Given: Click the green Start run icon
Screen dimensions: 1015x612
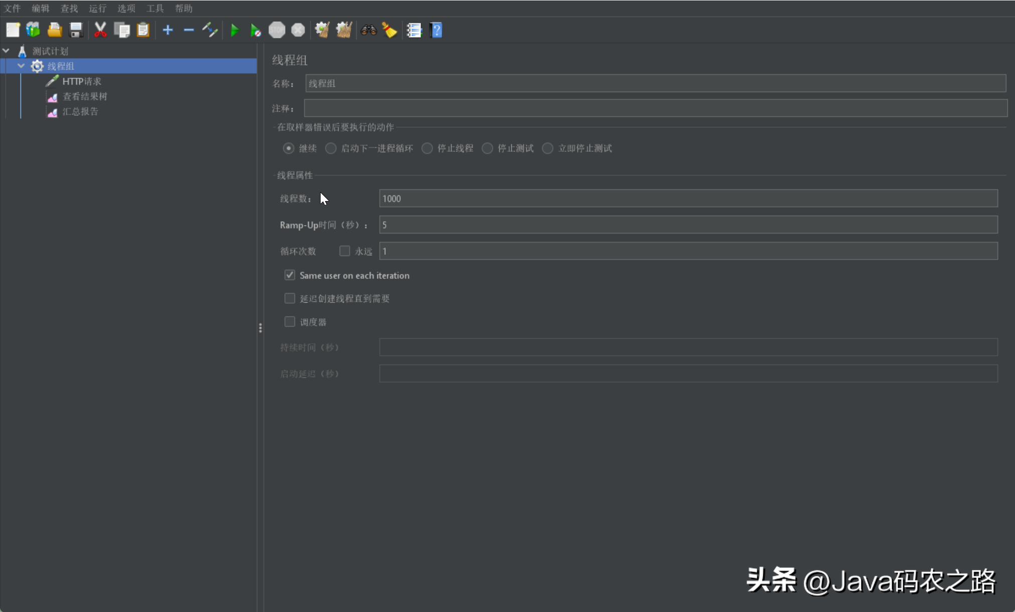Looking at the screenshot, I should [x=234, y=31].
